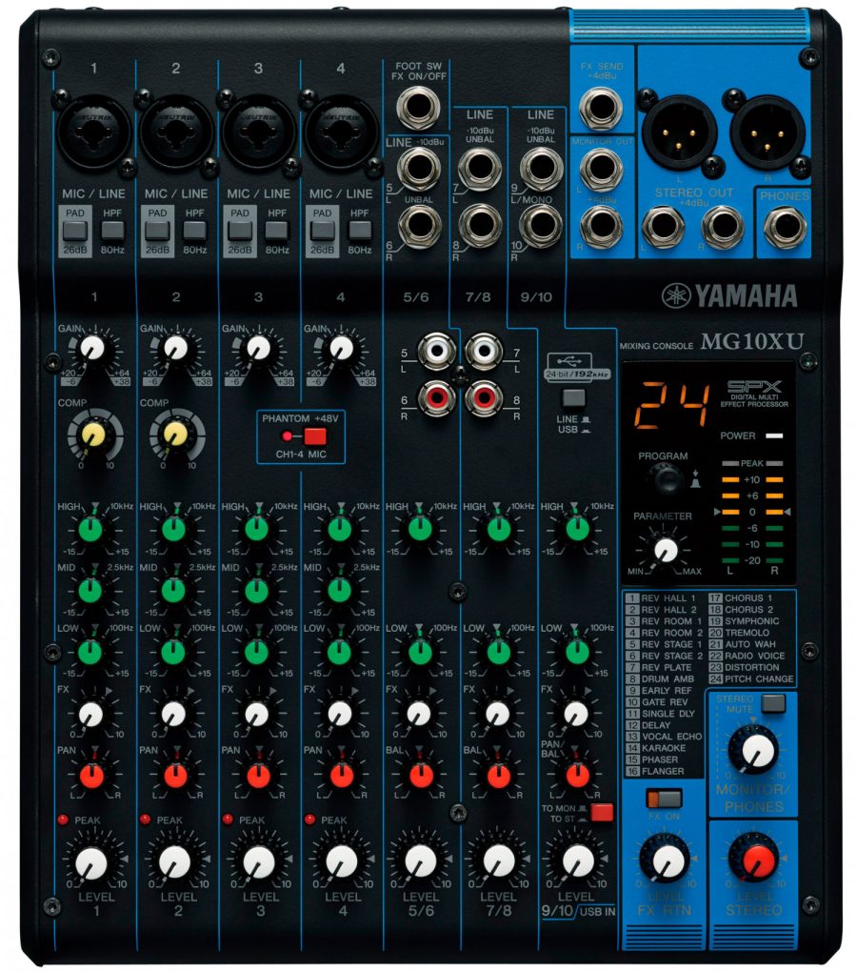Click the channel 7 L white RCA jack
This screenshot has width=857, height=972.
point(484,352)
